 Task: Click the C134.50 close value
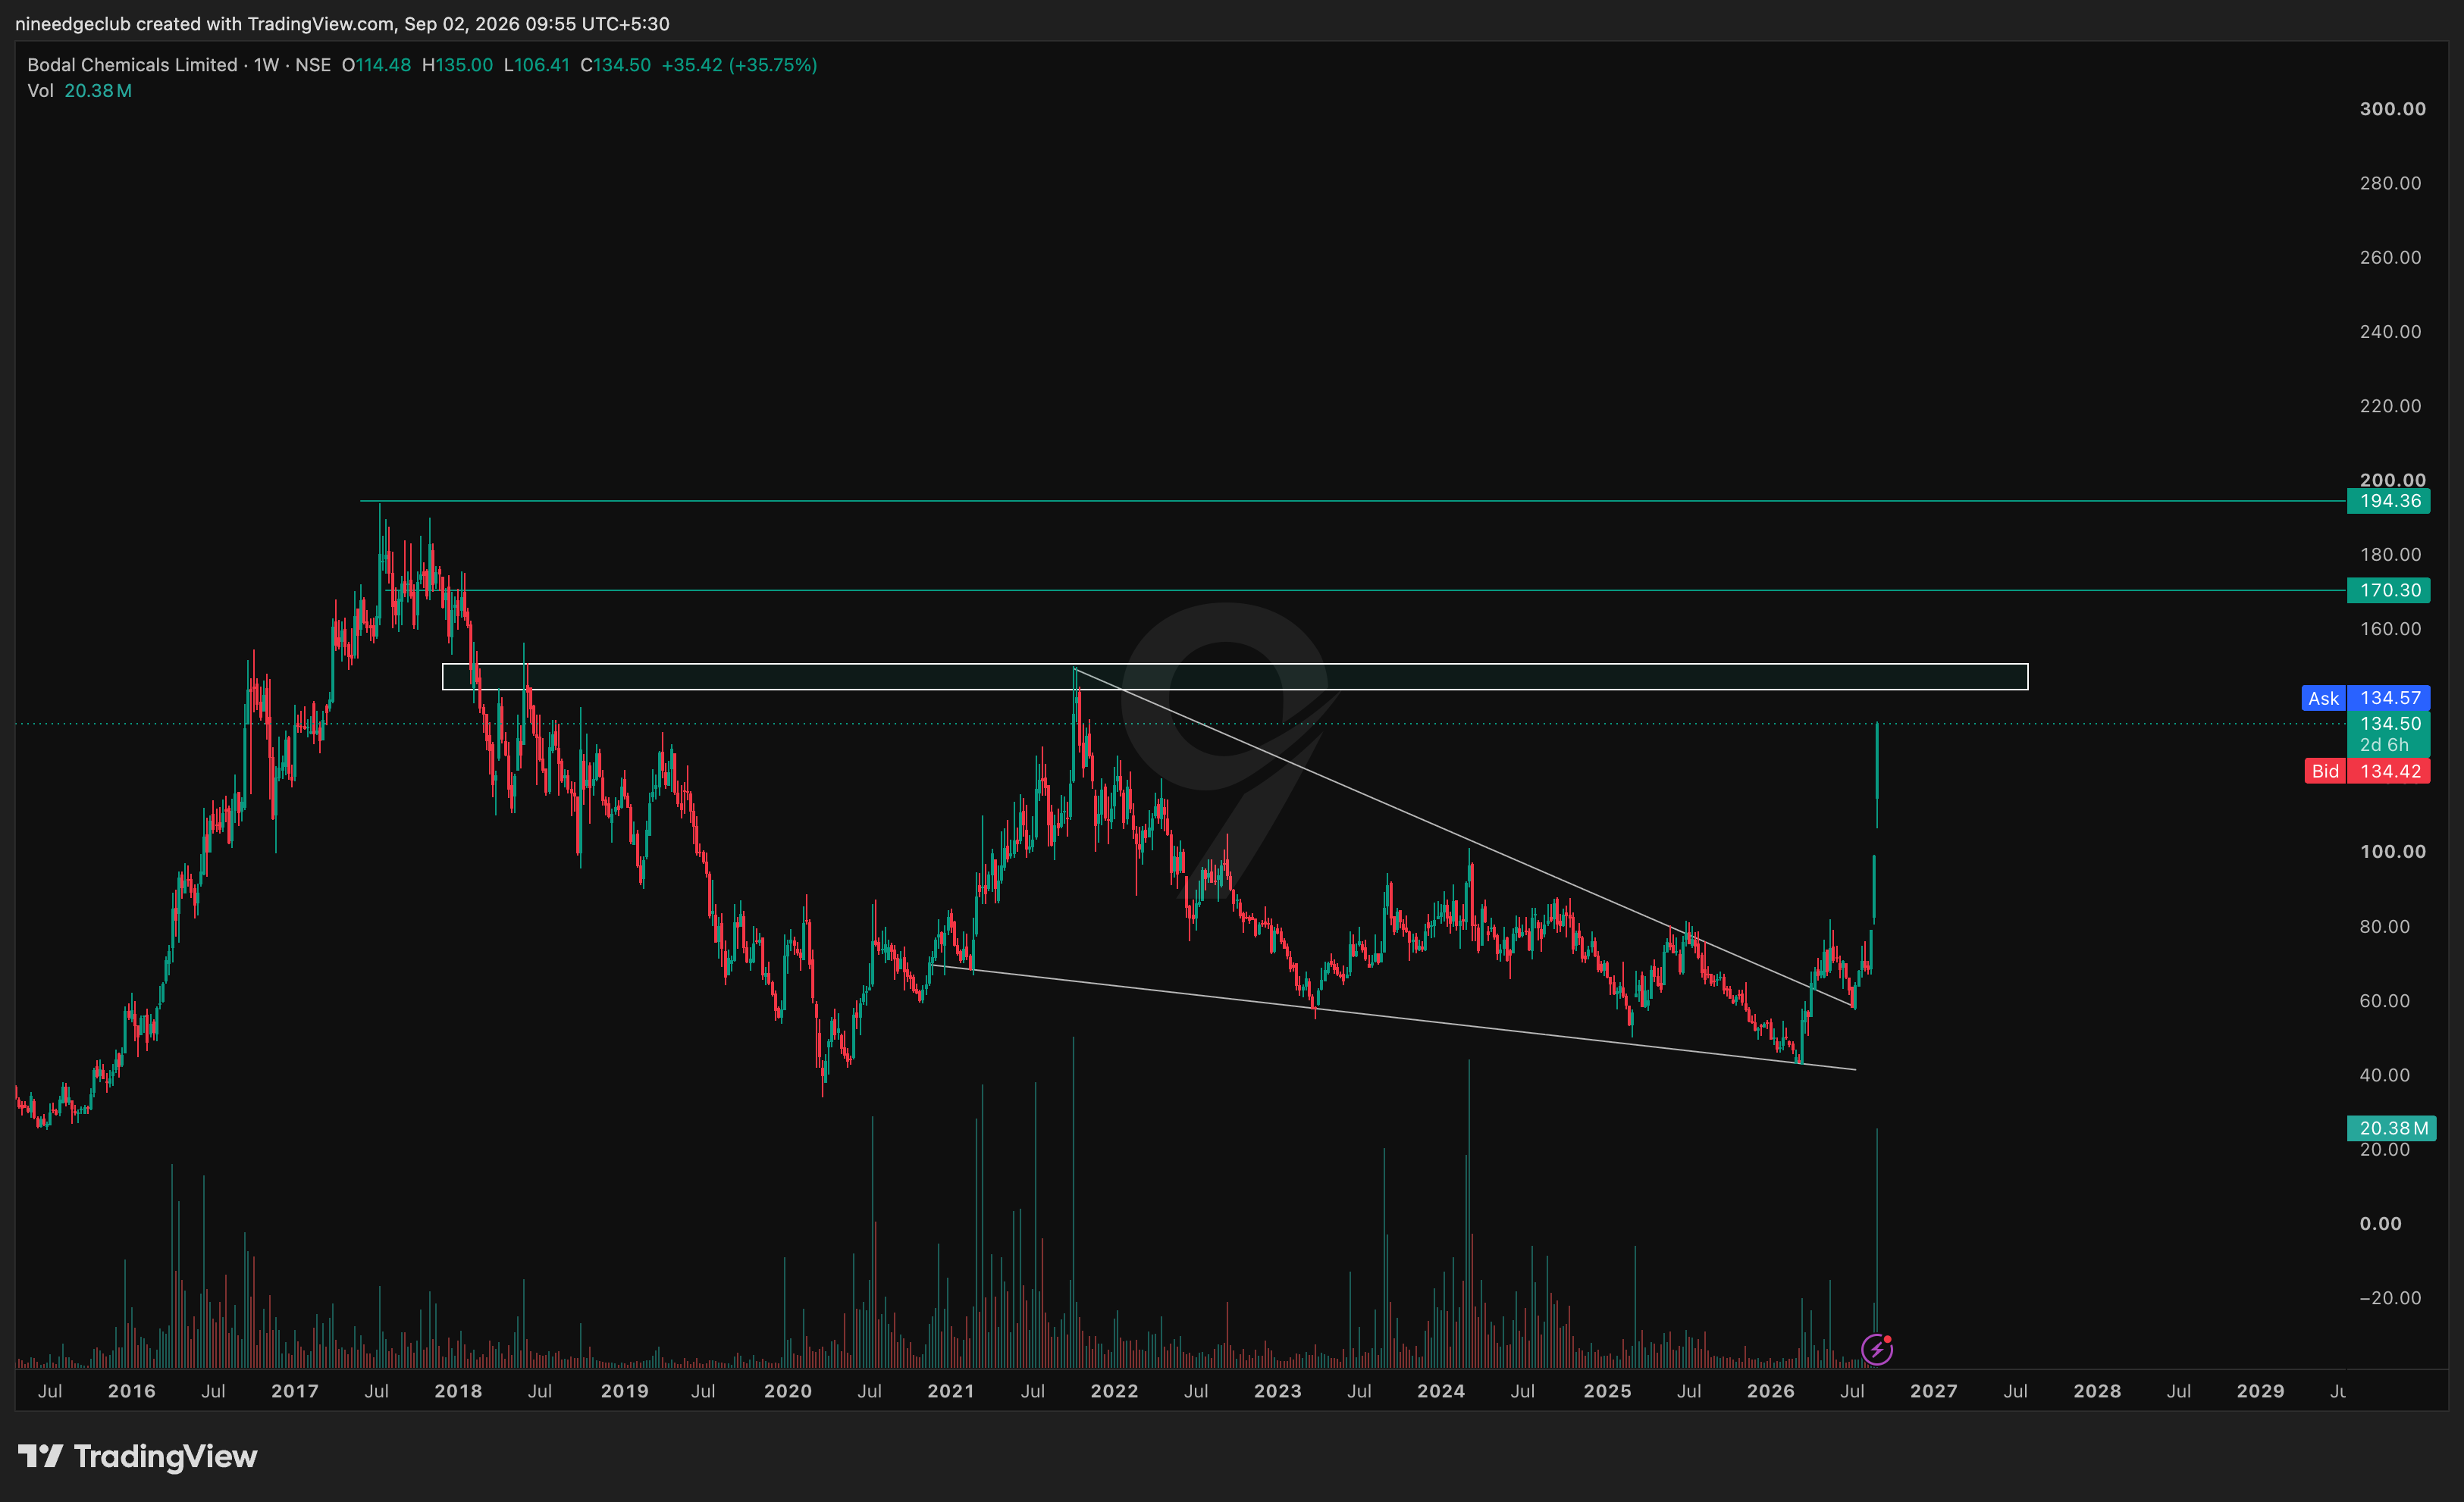click(x=615, y=65)
